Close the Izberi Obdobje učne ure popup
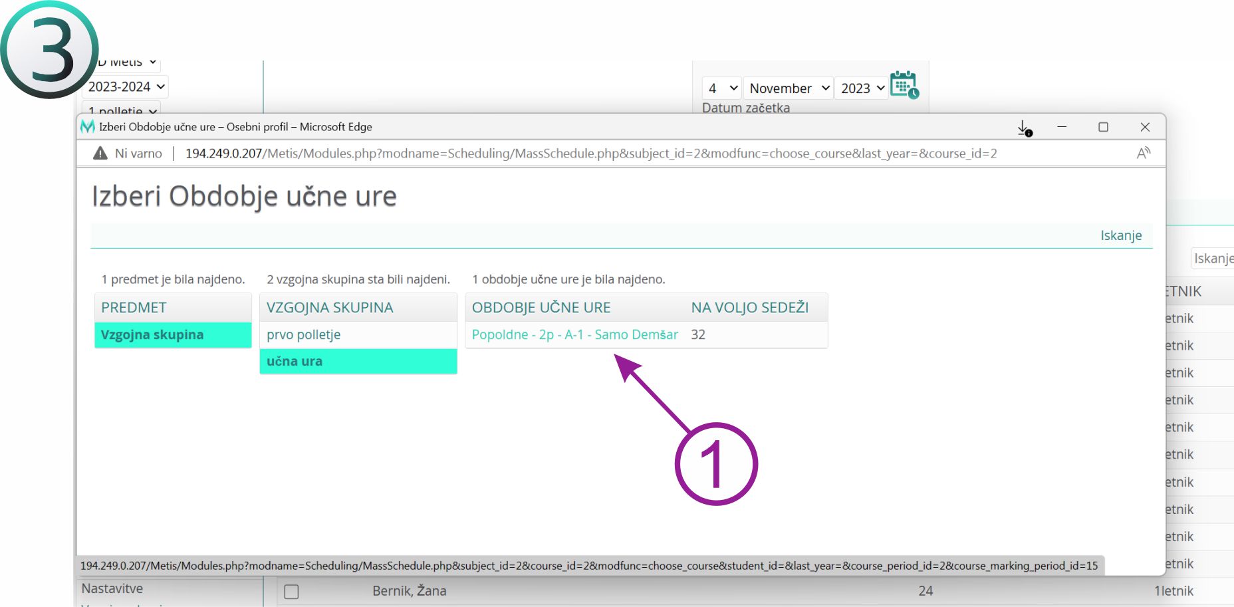The width and height of the screenshot is (1234, 607). coord(1144,127)
